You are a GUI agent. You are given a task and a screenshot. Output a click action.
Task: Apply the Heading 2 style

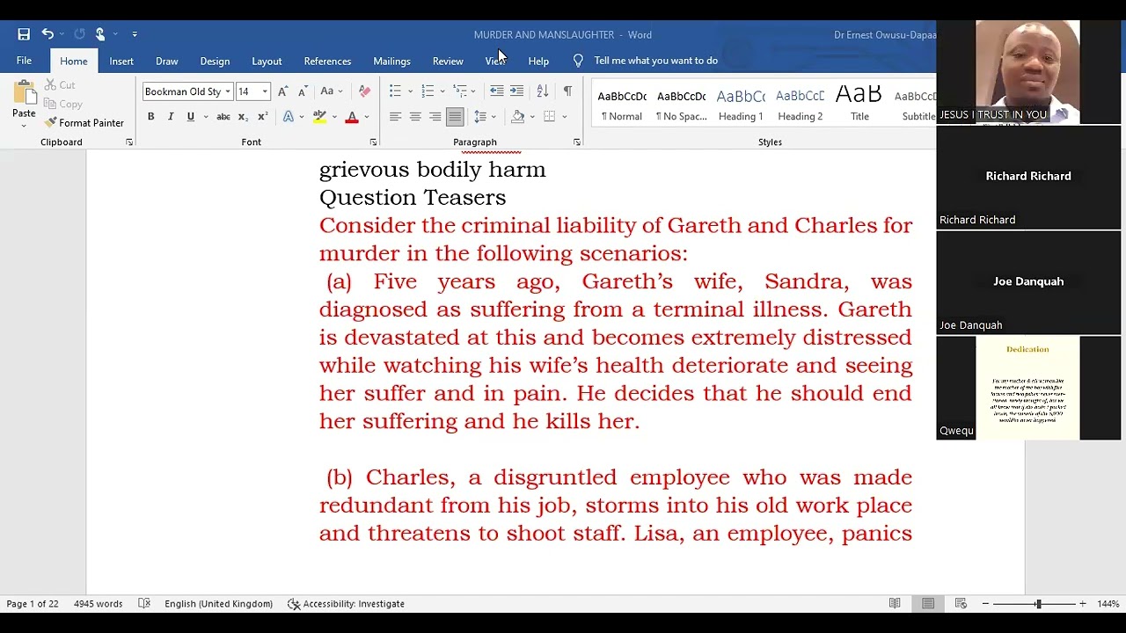pos(800,104)
